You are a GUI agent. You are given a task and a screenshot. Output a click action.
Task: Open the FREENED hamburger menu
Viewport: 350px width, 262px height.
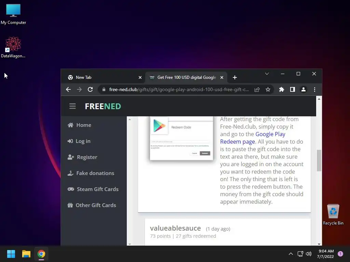tap(72, 106)
